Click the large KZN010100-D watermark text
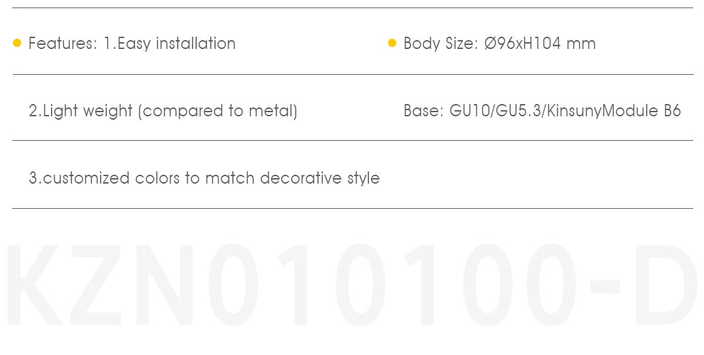Image resolution: width=704 pixels, height=355 pixels. point(352,285)
